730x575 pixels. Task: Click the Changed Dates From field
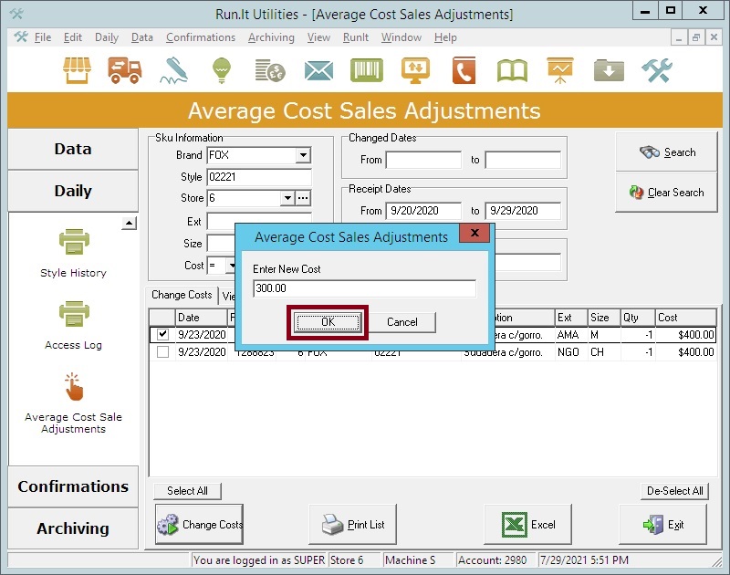point(423,160)
